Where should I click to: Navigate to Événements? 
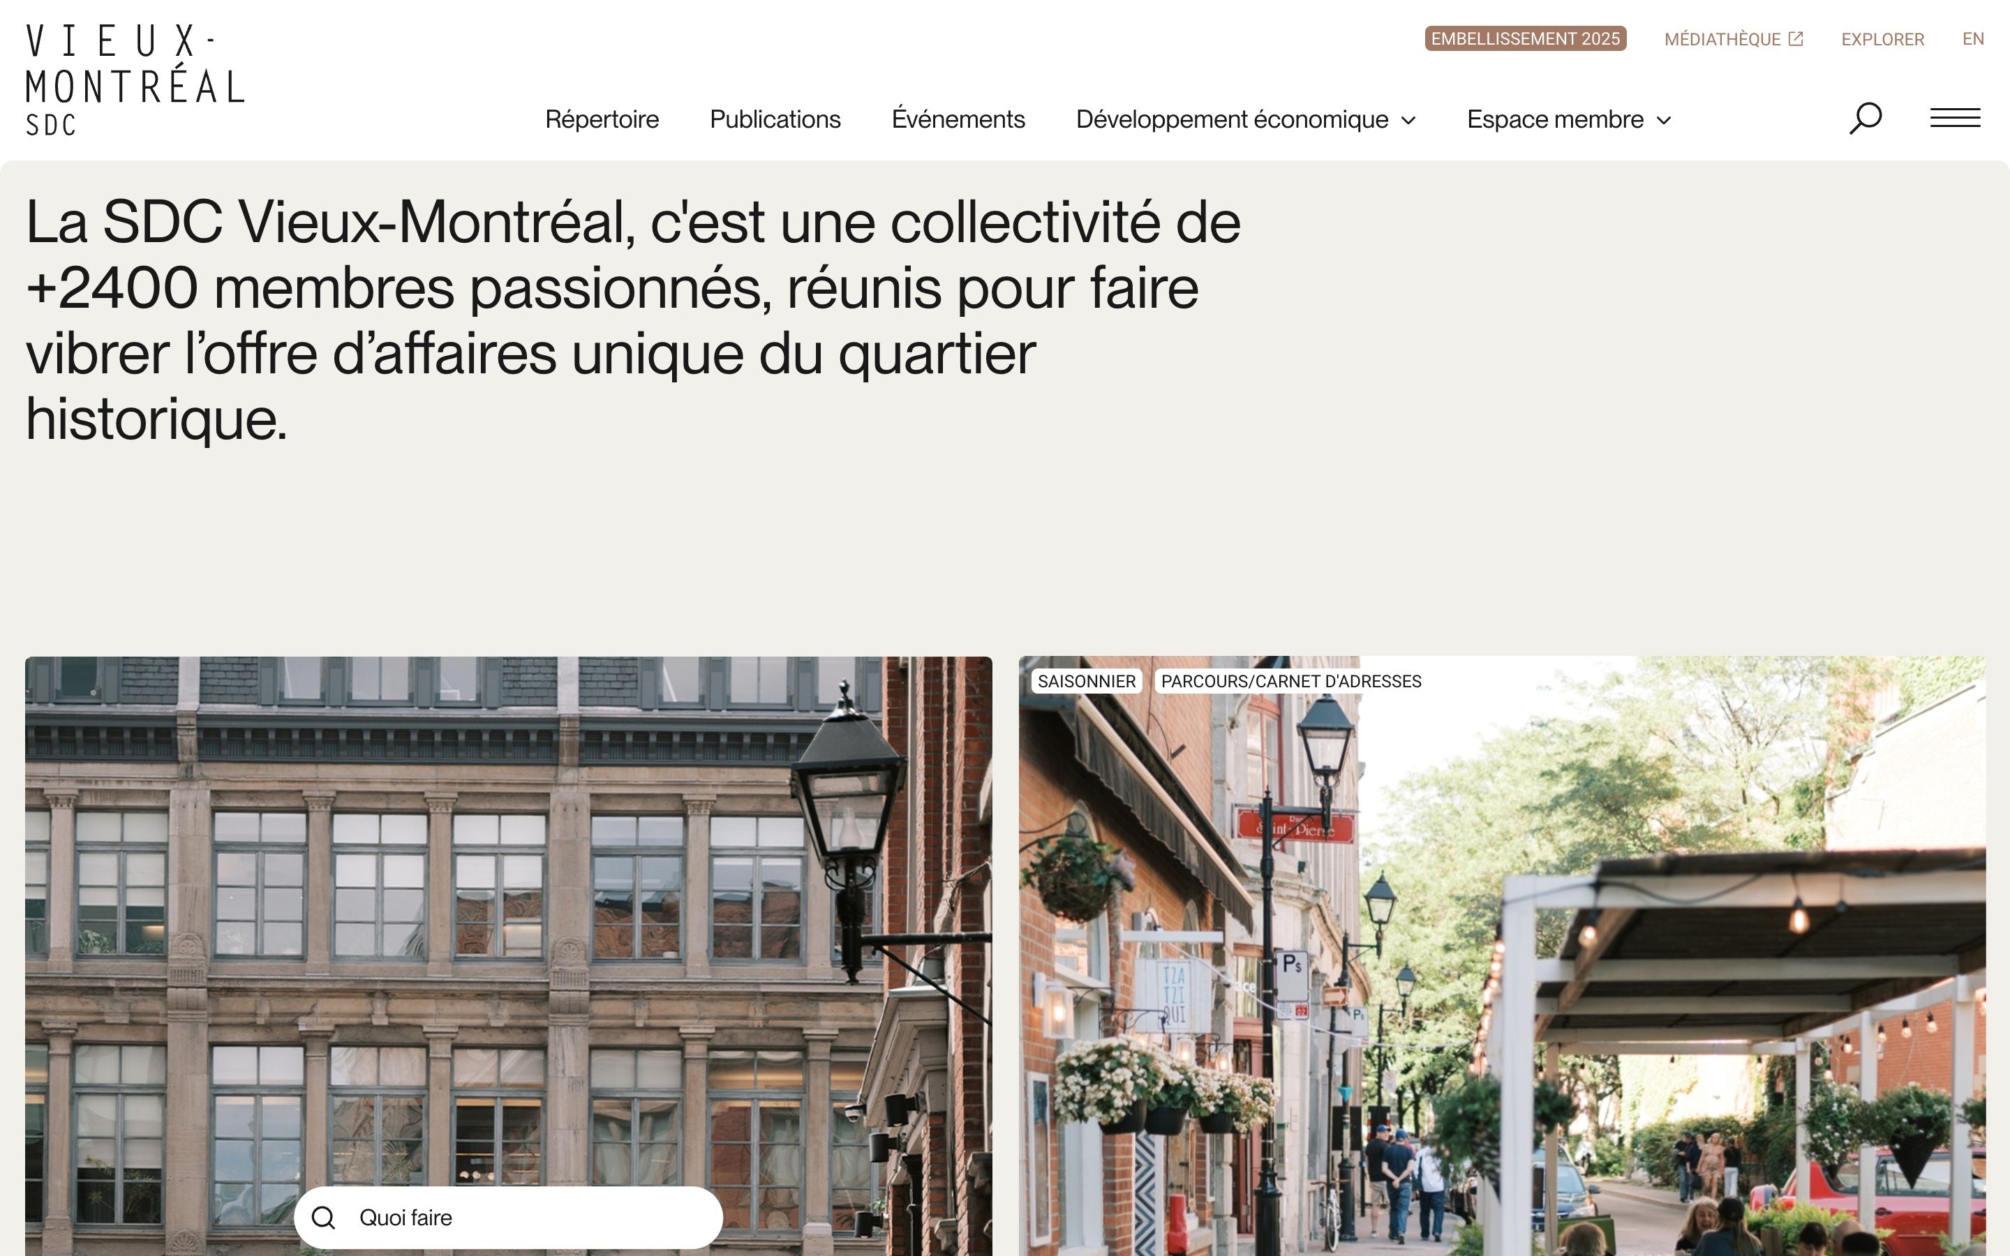click(958, 119)
